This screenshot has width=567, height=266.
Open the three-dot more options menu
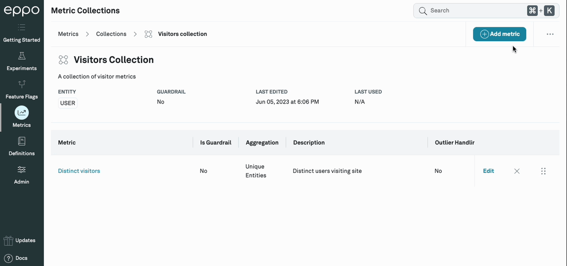point(550,34)
